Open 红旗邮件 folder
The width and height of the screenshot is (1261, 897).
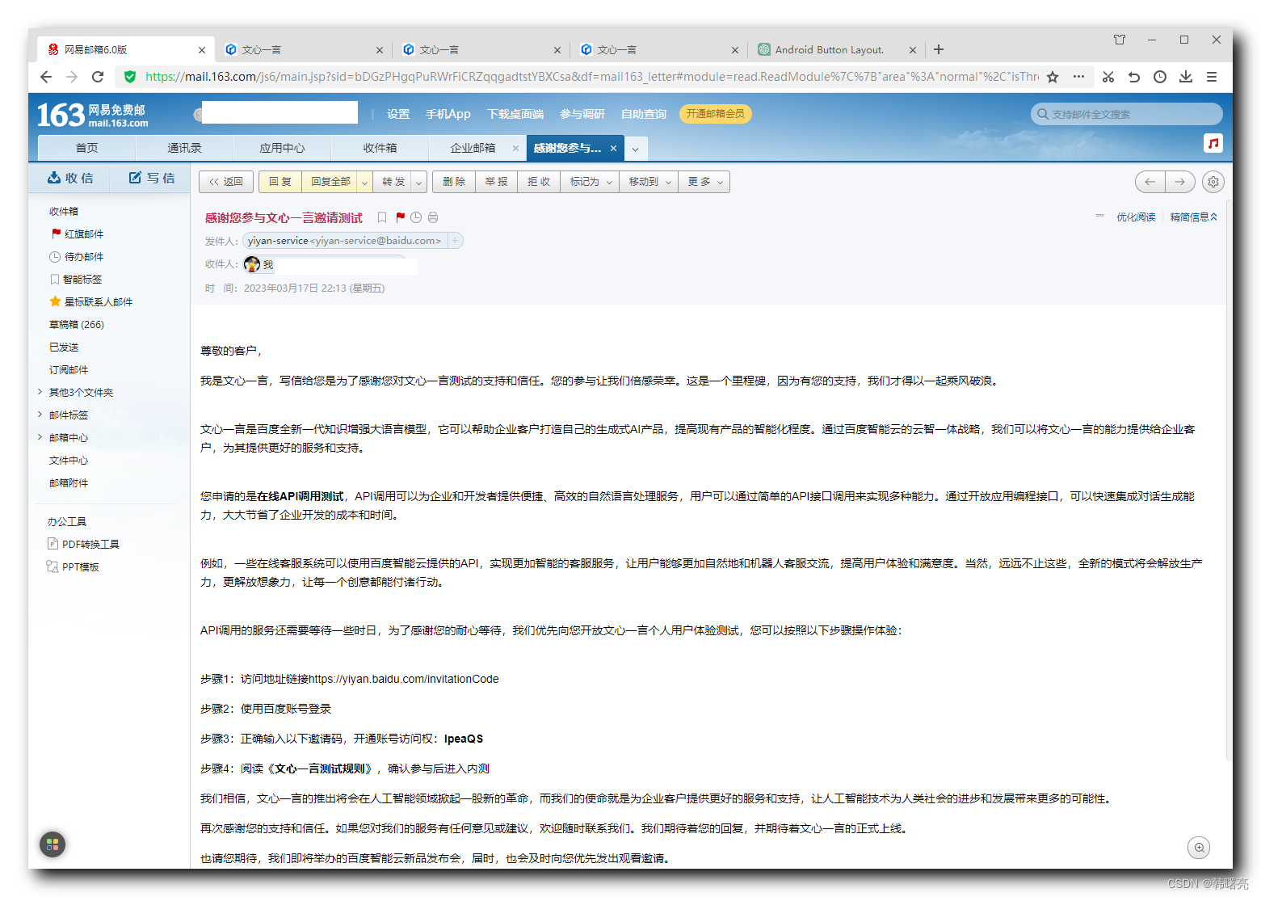click(84, 234)
